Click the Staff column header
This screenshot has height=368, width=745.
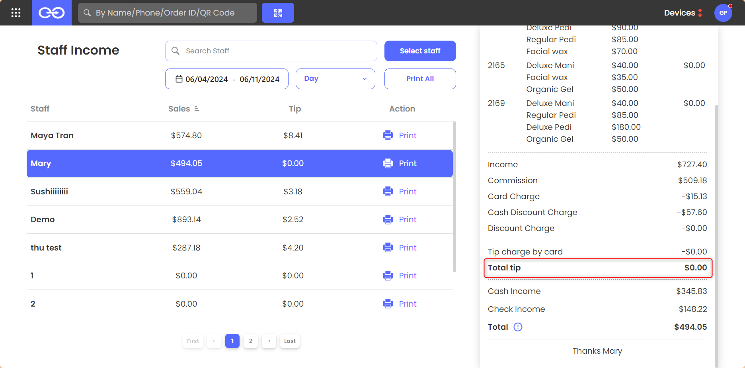40,109
